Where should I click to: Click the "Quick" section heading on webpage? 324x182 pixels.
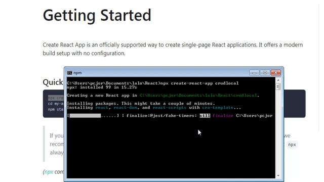53,82
